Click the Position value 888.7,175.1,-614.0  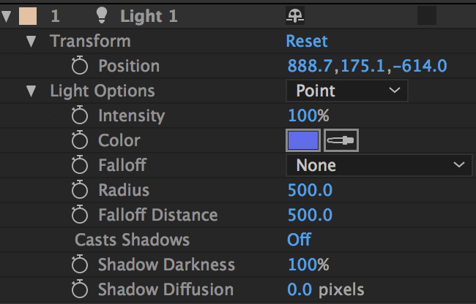[x=367, y=66]
